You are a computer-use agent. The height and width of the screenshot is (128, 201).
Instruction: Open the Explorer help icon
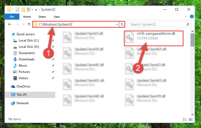[192, 16]
